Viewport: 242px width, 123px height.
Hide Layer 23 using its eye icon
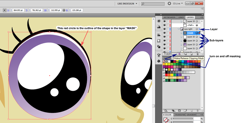tap(165, 45)
